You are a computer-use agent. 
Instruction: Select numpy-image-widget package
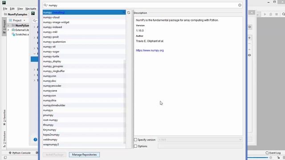pyautogui.click(x=84, y=22)
